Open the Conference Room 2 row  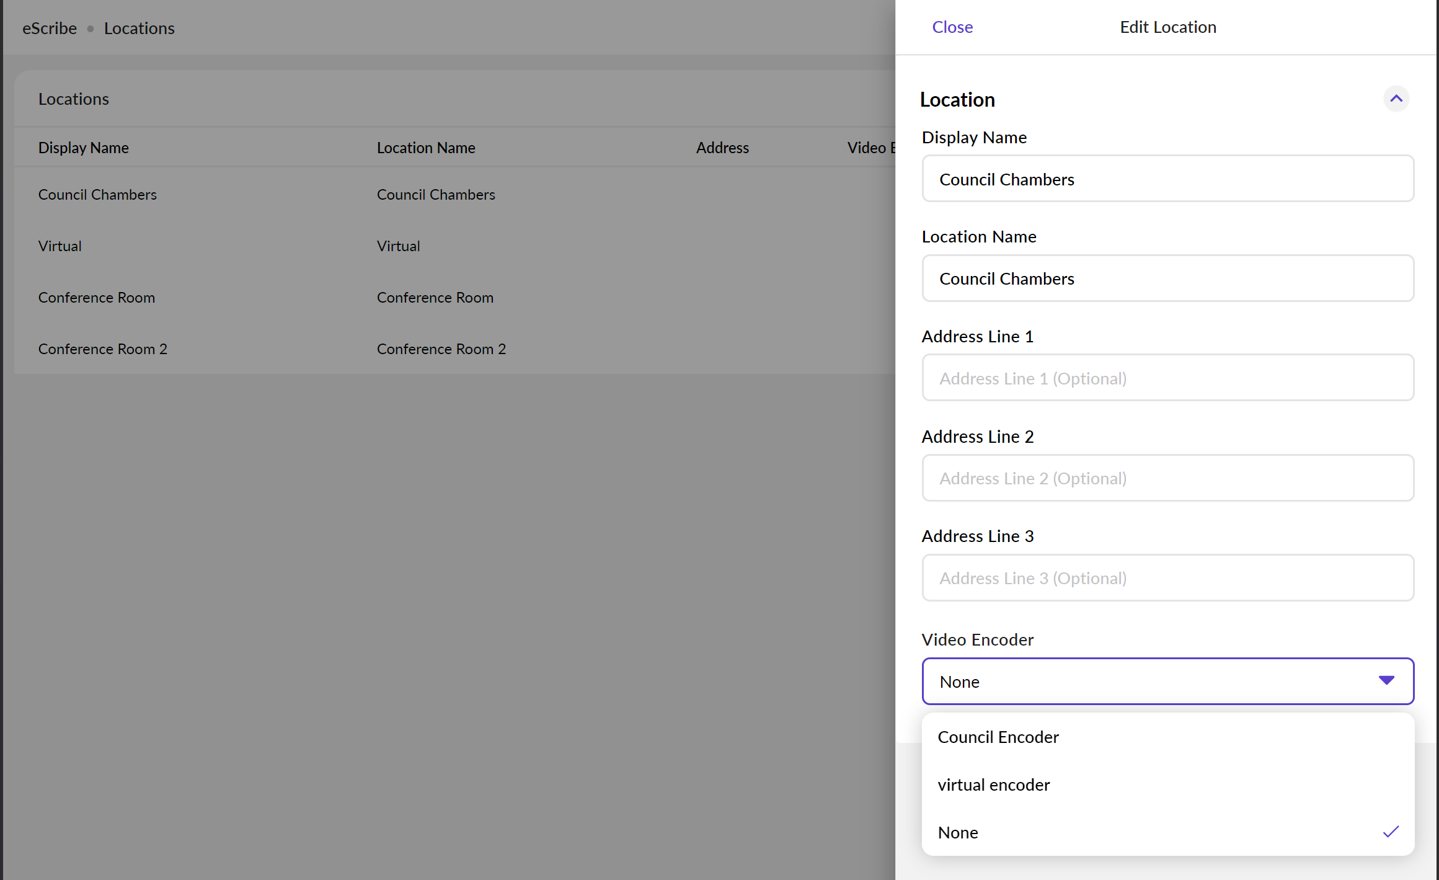(102, 349)
